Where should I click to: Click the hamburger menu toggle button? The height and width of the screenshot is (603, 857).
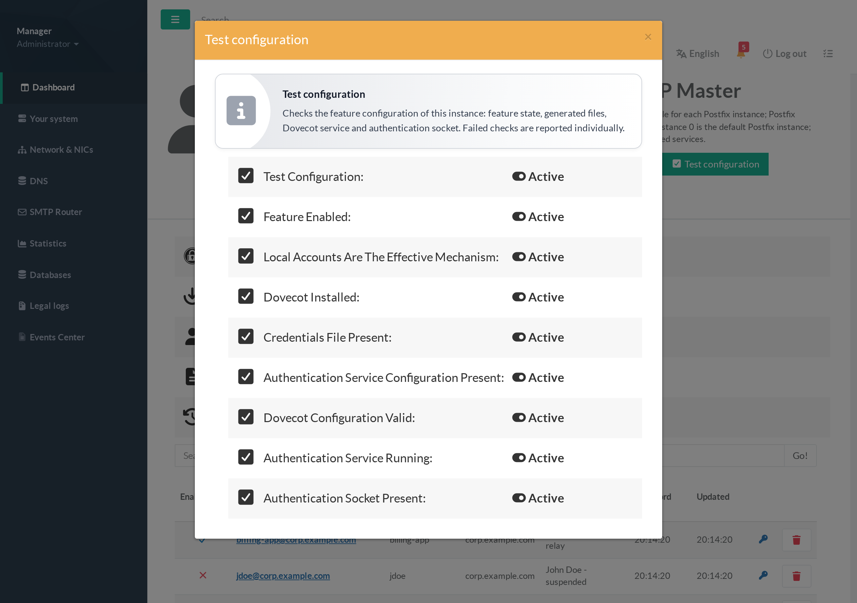(x=175, y=19)
